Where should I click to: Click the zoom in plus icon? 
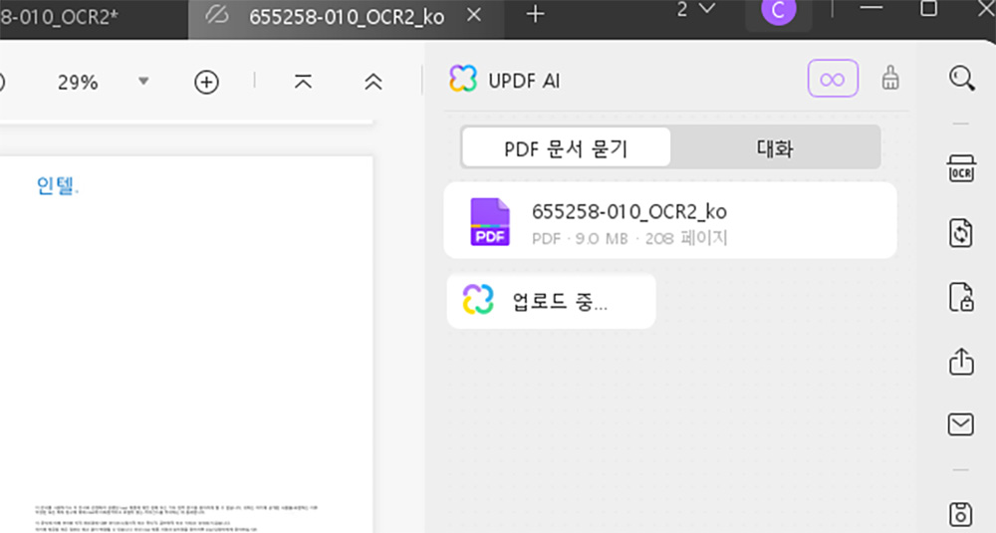[206, 82]
